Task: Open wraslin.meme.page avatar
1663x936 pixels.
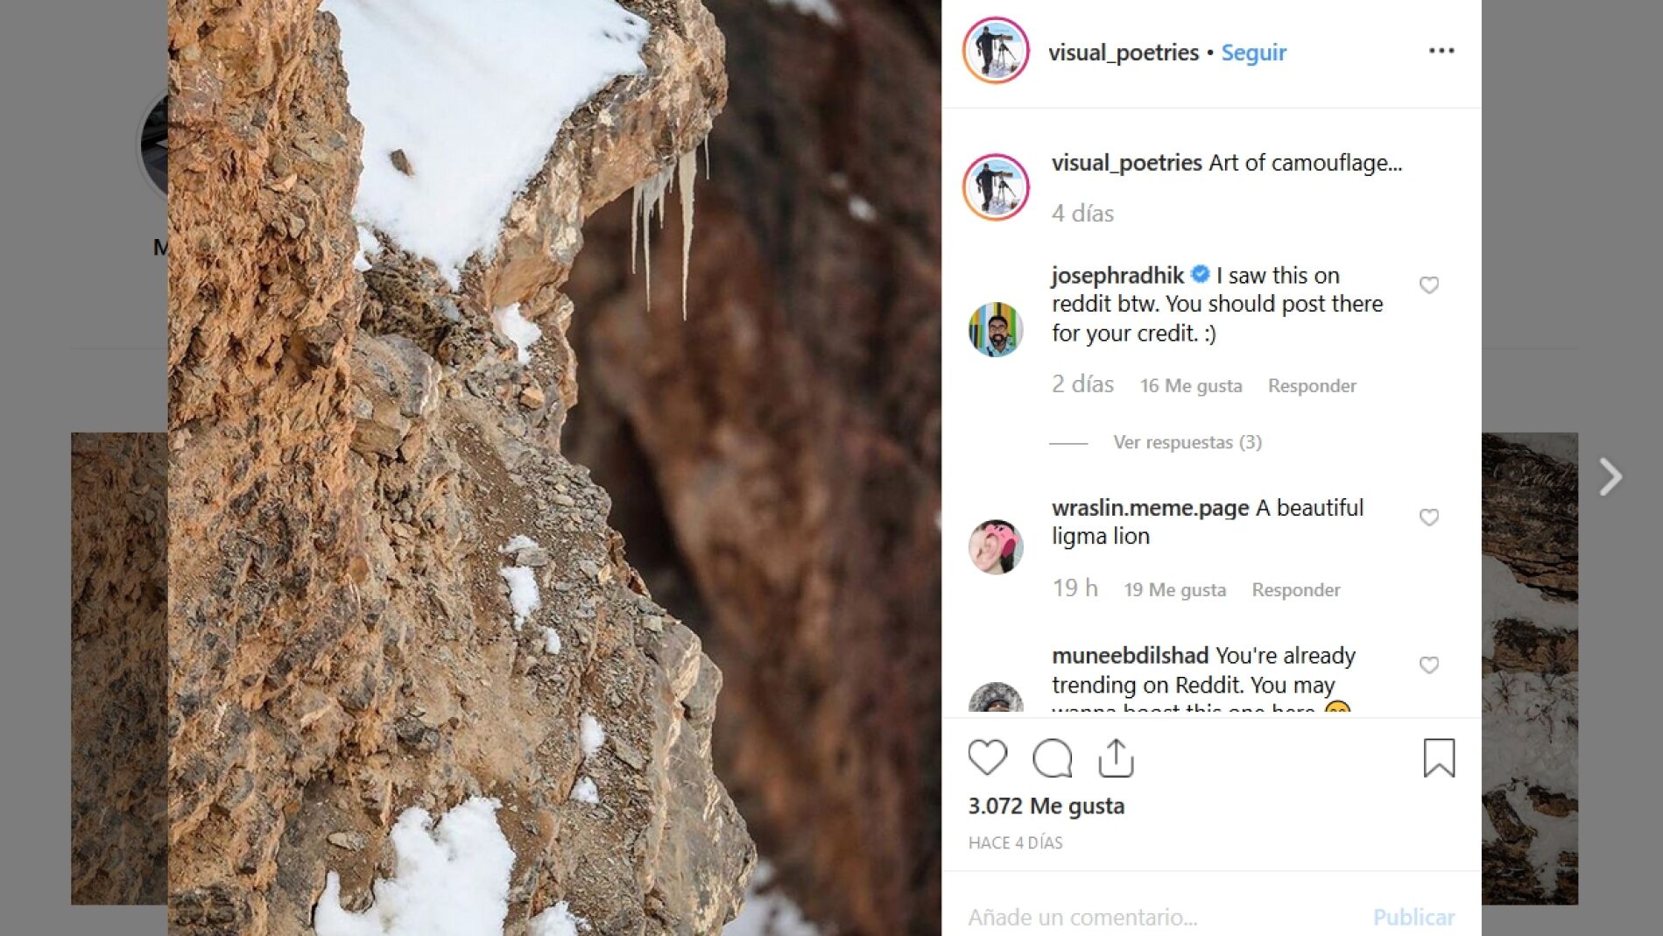Action: (x=996, y=546)
